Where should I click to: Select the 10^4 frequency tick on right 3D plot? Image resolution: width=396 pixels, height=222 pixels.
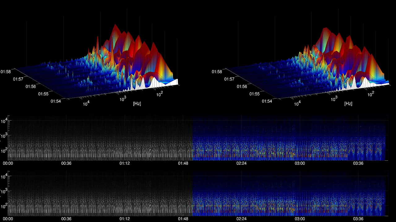[x=297, y=103]
